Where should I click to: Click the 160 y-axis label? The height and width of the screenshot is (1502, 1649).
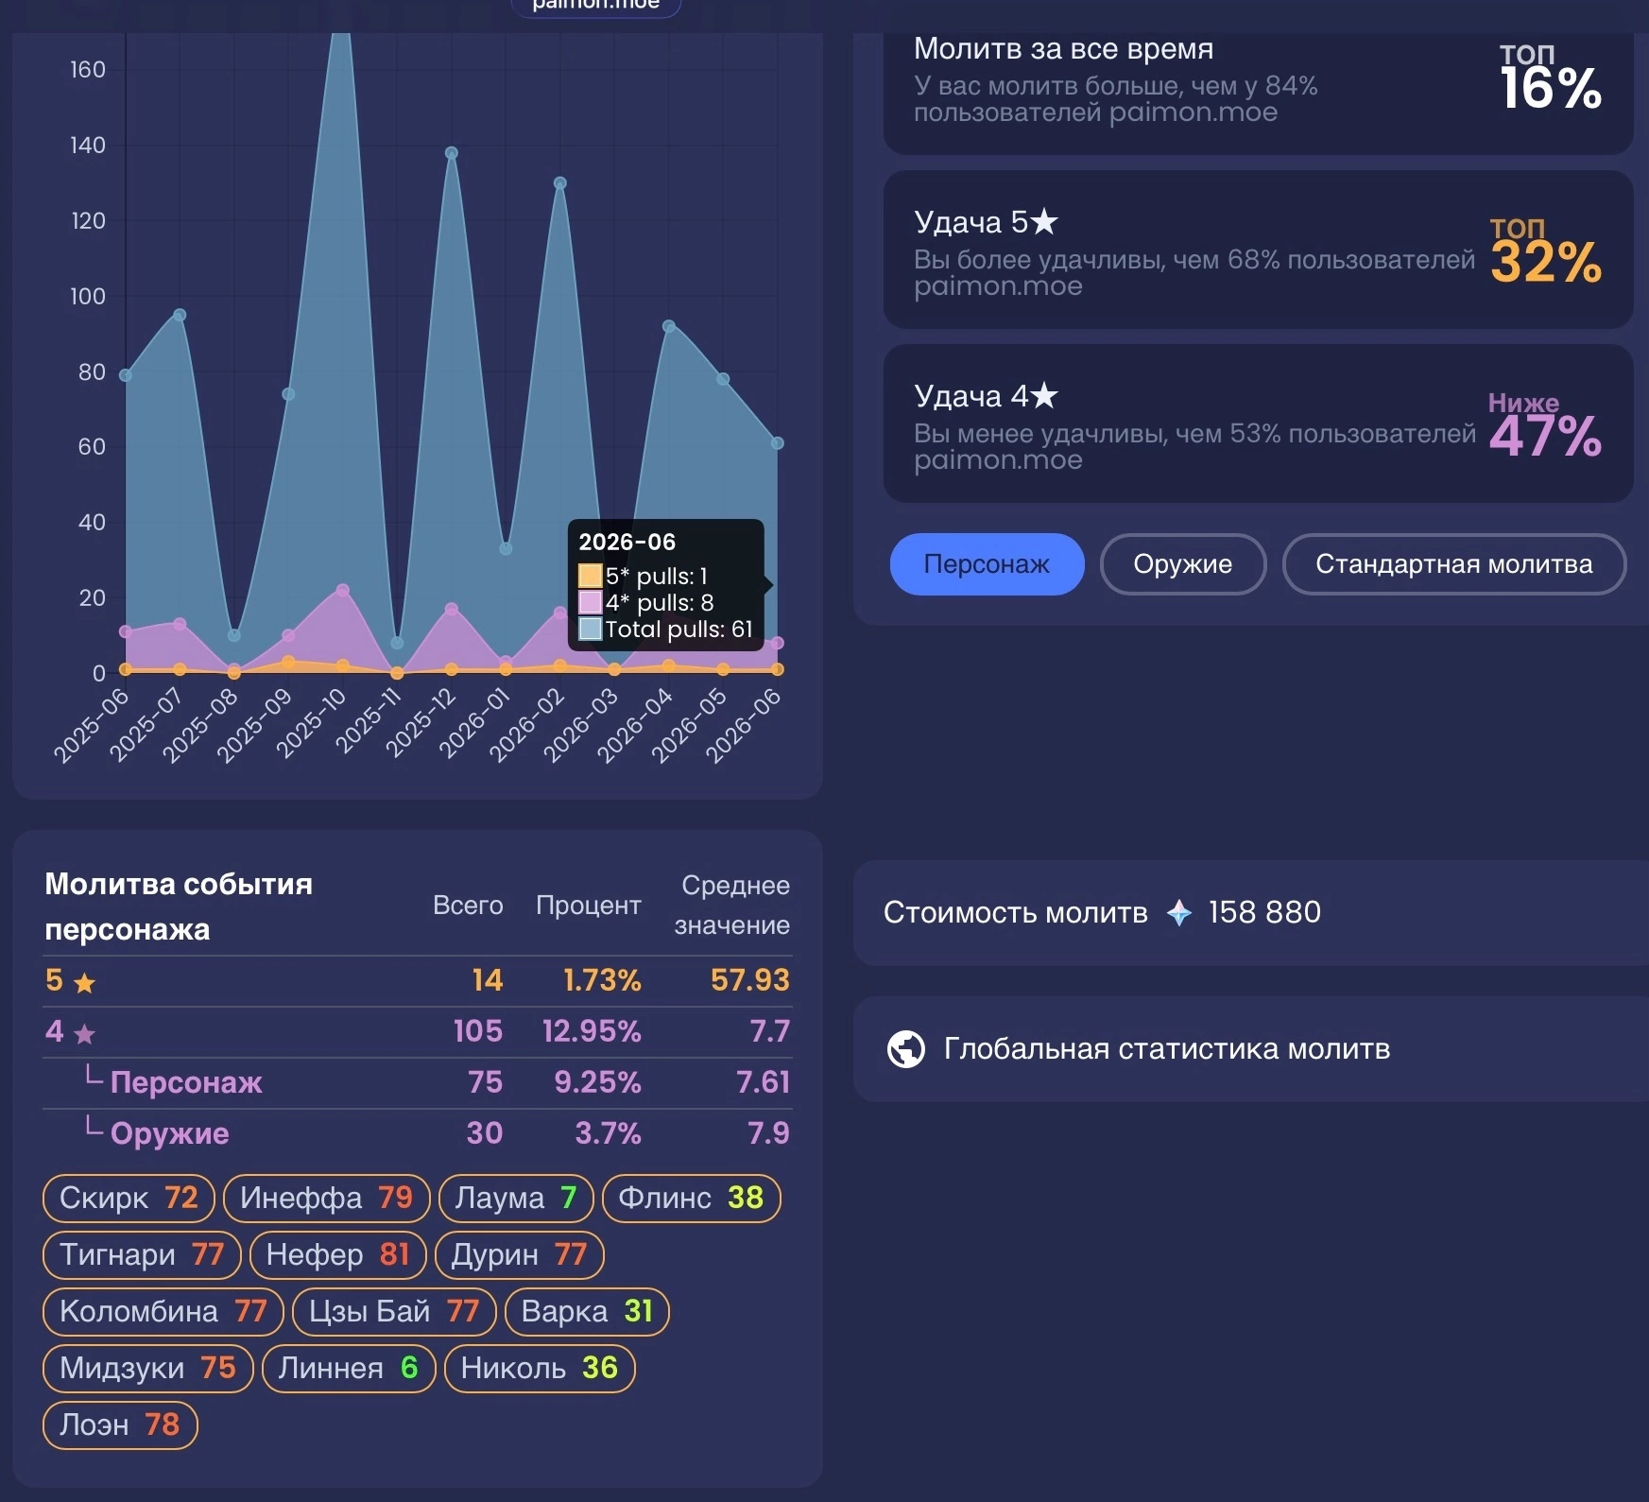point(88,70)
